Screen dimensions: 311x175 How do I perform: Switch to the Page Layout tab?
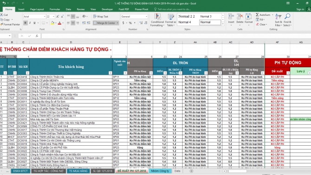(37, 9)
